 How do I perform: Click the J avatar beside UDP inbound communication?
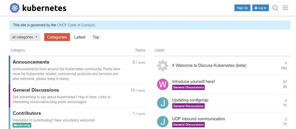coord(162,122)
